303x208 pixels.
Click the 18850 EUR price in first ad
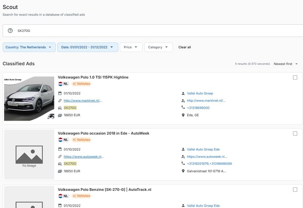click(x=72, y=115)
